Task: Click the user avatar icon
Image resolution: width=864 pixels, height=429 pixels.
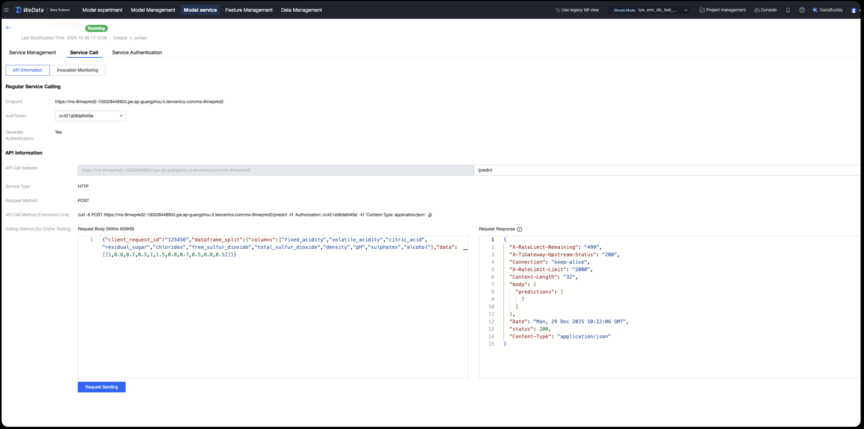Action: [854, 10]
